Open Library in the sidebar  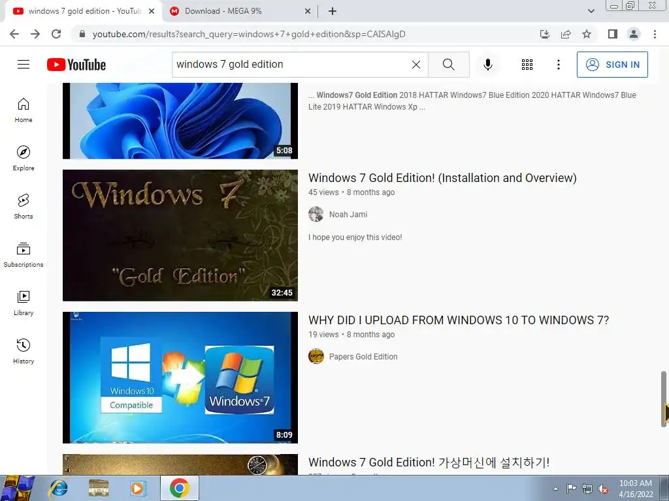tap(24, 303)
